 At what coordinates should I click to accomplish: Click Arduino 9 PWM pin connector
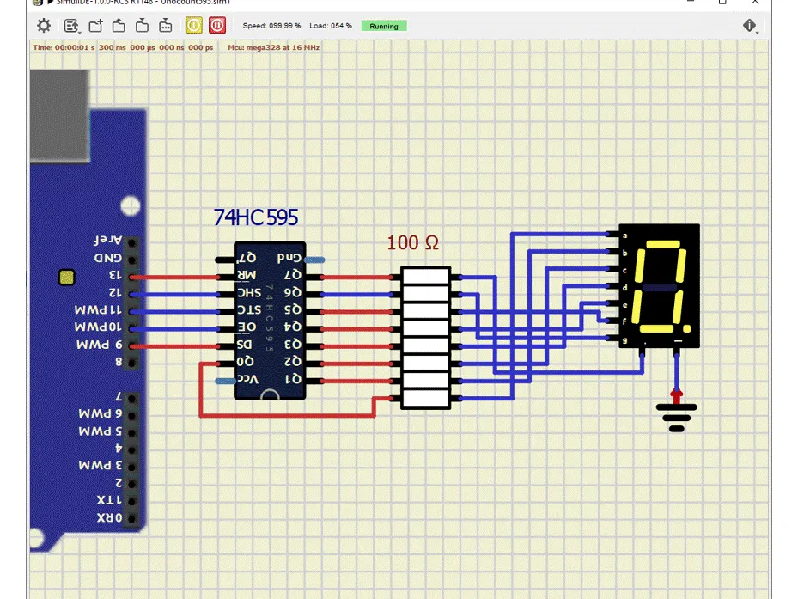tap(131, 345)
